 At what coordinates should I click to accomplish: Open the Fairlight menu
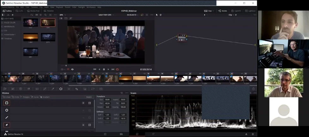[x=82, y=7]
